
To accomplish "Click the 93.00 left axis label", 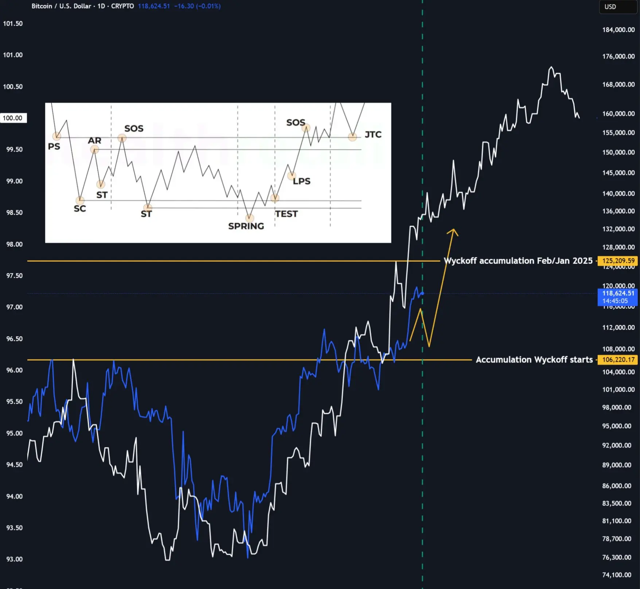I will [14, 559].
